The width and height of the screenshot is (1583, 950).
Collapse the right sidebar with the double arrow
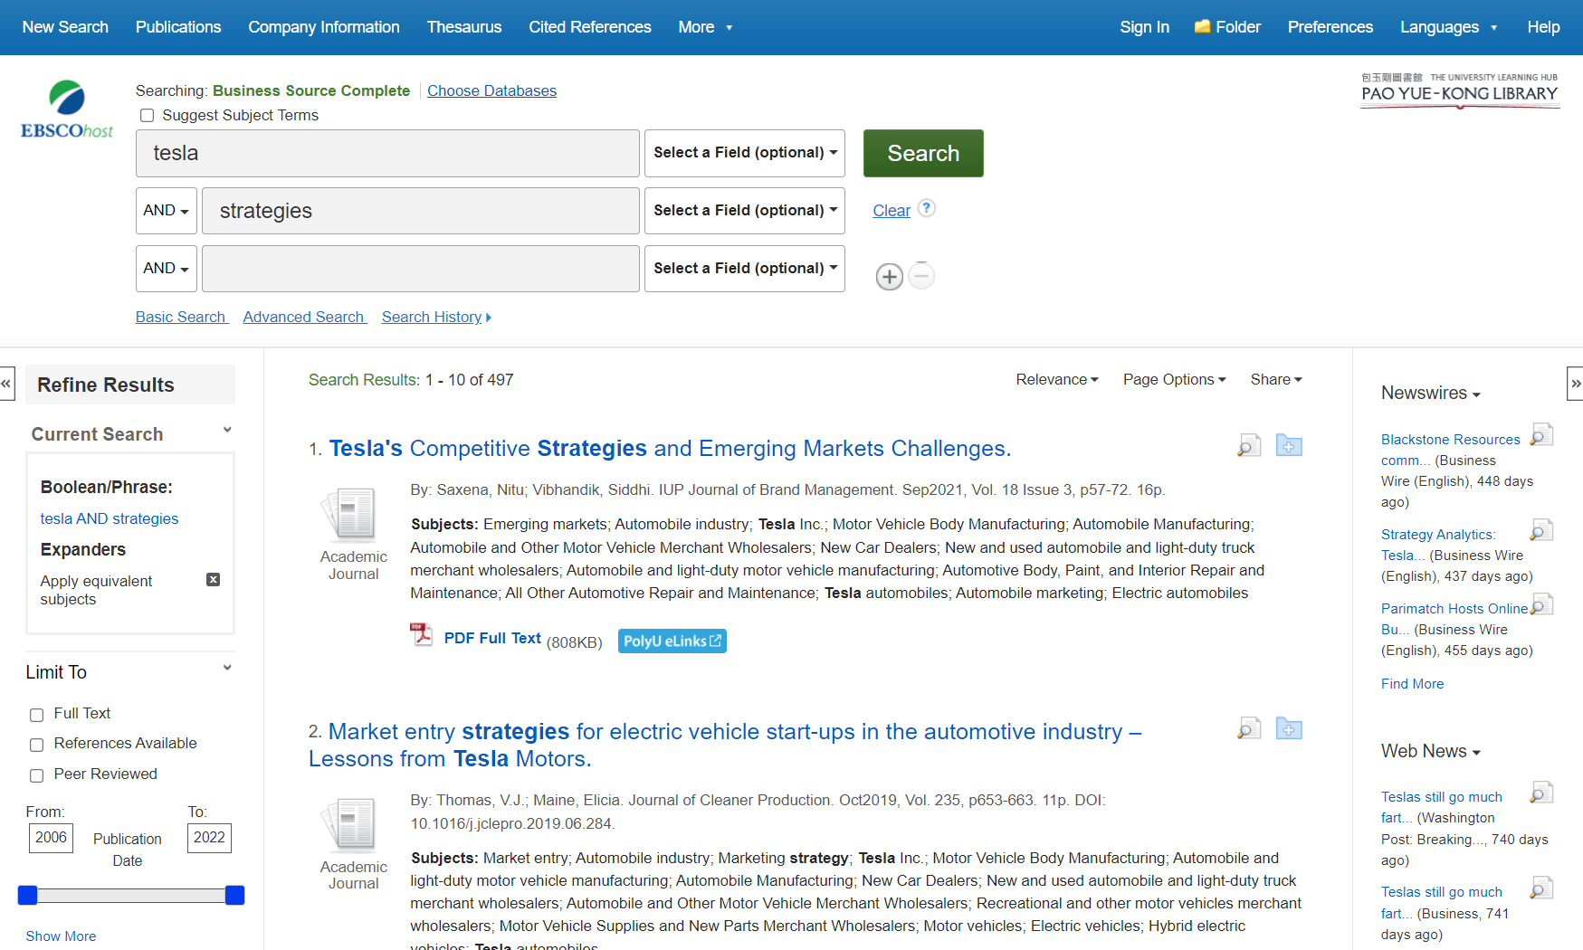[1576, 384]
